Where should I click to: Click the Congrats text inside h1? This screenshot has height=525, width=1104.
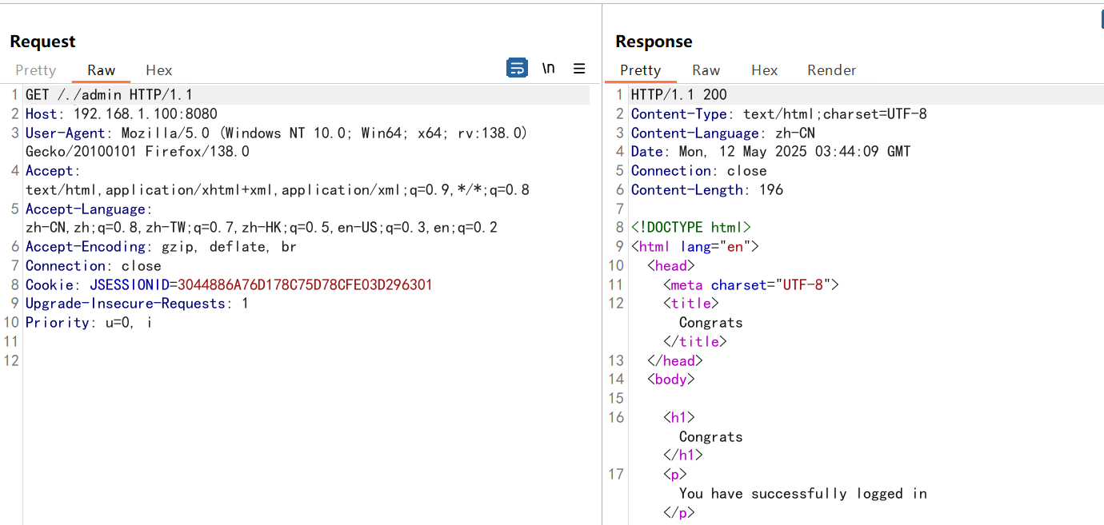(x=711, y=437)
